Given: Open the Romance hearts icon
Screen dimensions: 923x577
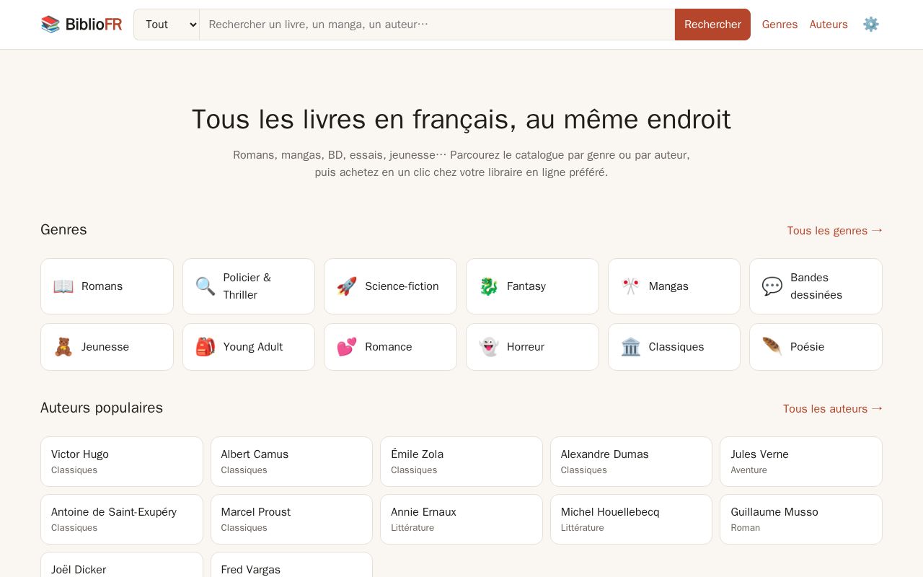Looking at the screenshot, I should (x=347, y=347).
